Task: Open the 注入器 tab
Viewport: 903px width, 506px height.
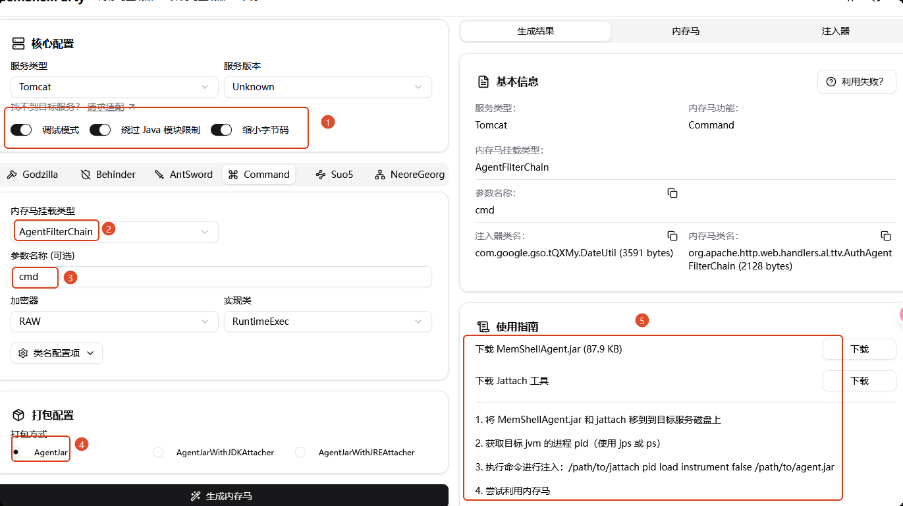Action: point(835,31)
